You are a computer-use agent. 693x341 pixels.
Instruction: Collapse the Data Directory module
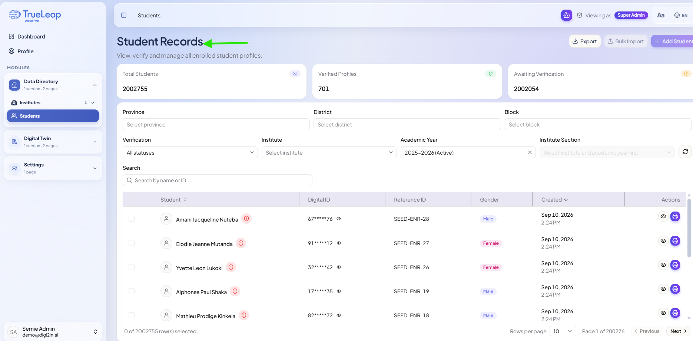(53, 85)
